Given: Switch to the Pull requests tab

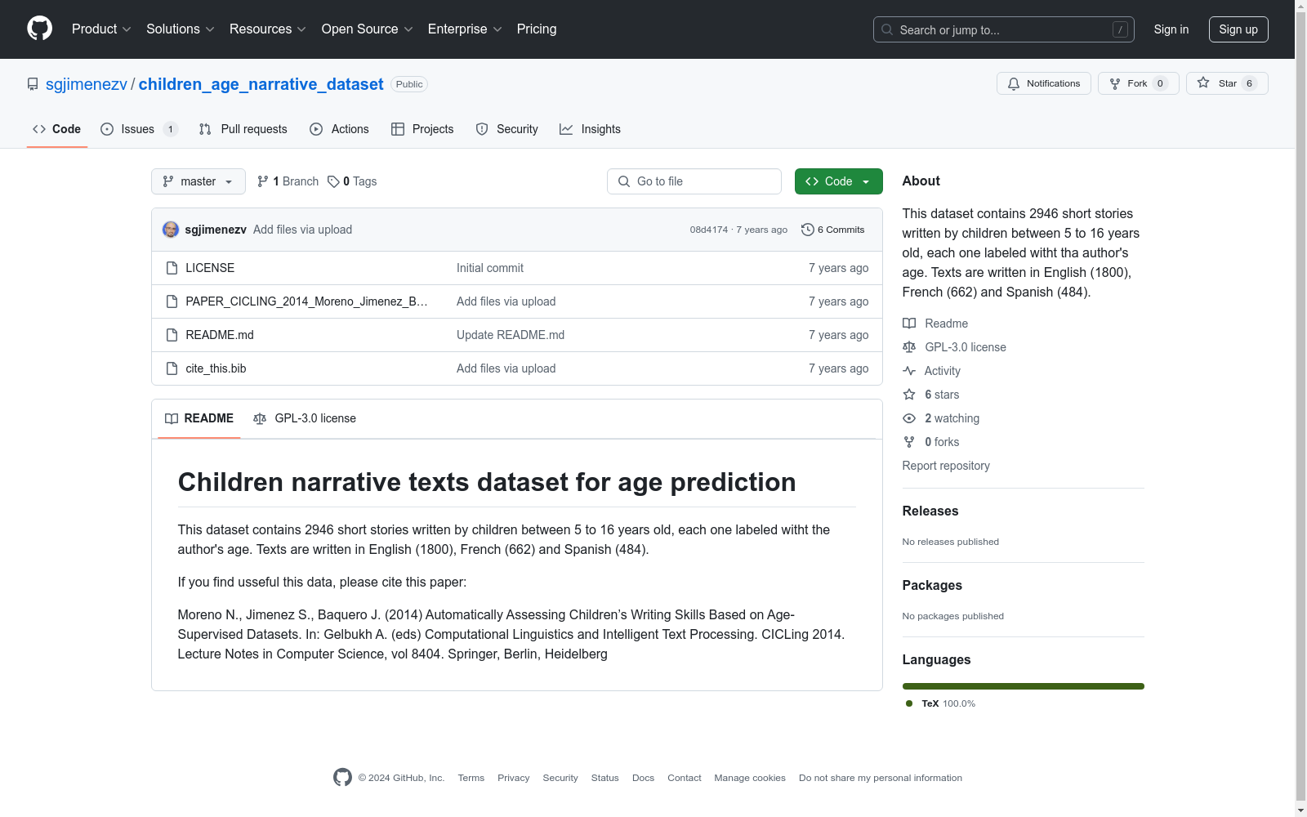Looking at the screenshot, I should [243, 129].
